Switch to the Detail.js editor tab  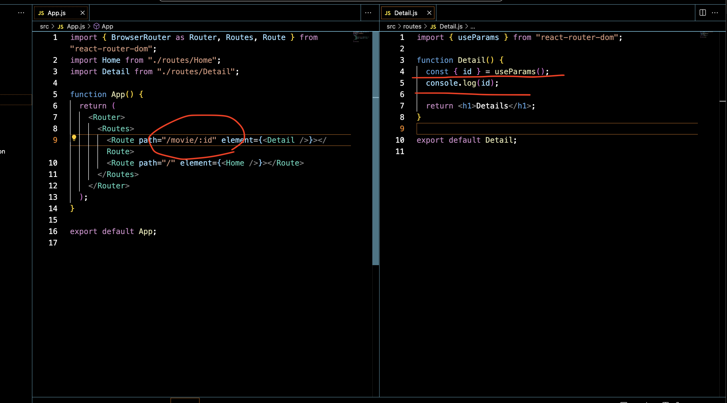[x=406, y=13]
